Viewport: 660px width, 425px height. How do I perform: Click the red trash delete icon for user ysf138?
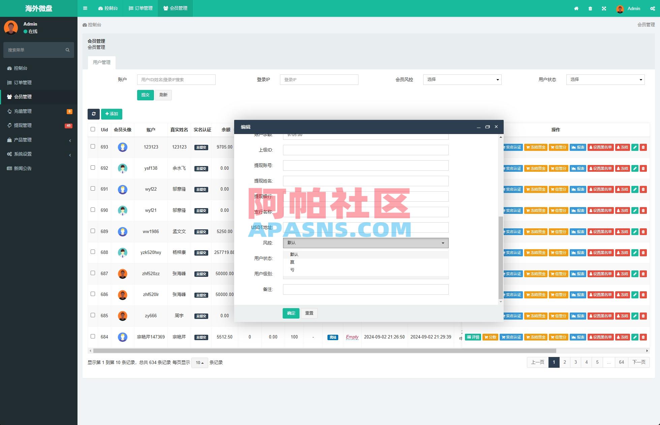[x=644, y=168]
